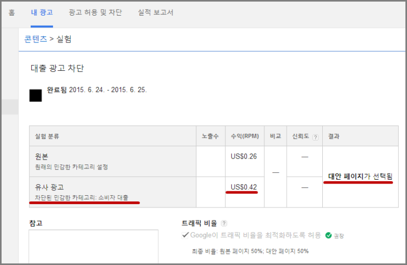The height and width of the screenshot is (265, 407).
Task: Click the 수익(RPM) column header
Action: pyautogui.click(x=244, y=137)
